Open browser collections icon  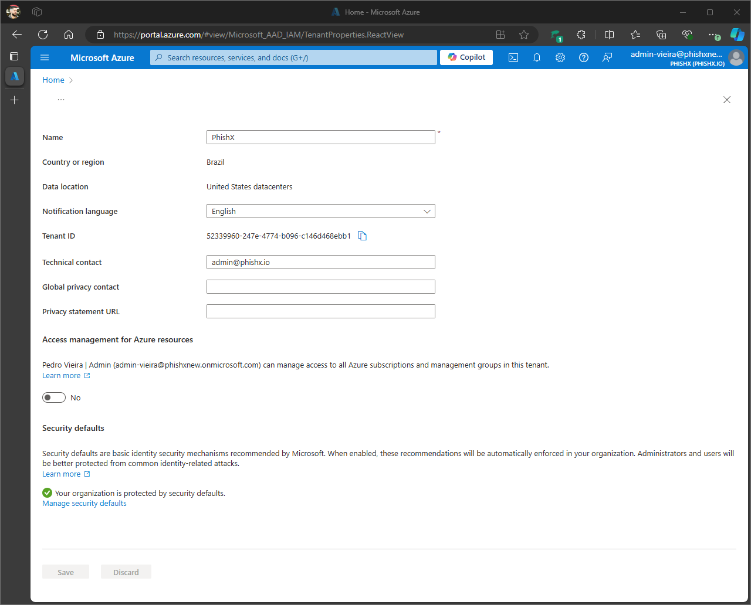pos(661,35)
